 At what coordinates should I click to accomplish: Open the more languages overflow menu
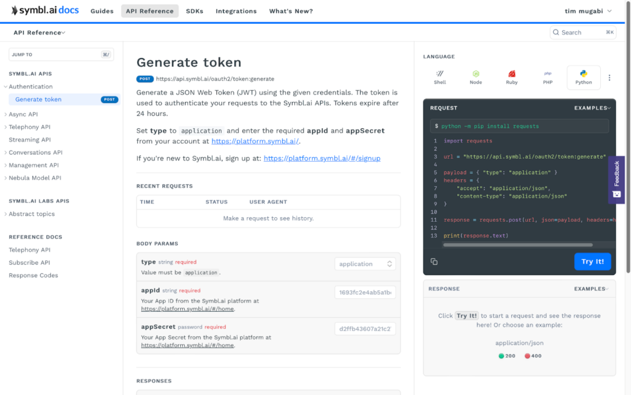point(609,77)
